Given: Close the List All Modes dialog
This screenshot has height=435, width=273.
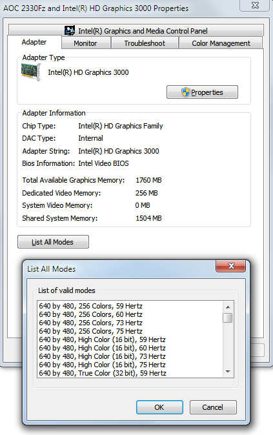Looking at the screenshot, I should 231,266.
